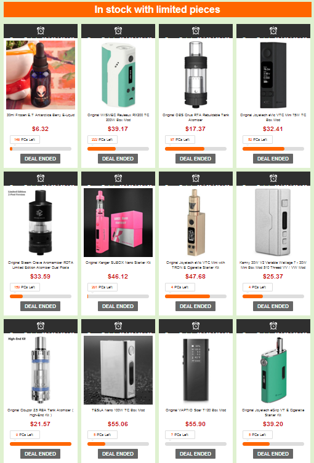
Task: Click the alarm clock icon above OBS Crius RTA
Action: click(x=196, y=30)
